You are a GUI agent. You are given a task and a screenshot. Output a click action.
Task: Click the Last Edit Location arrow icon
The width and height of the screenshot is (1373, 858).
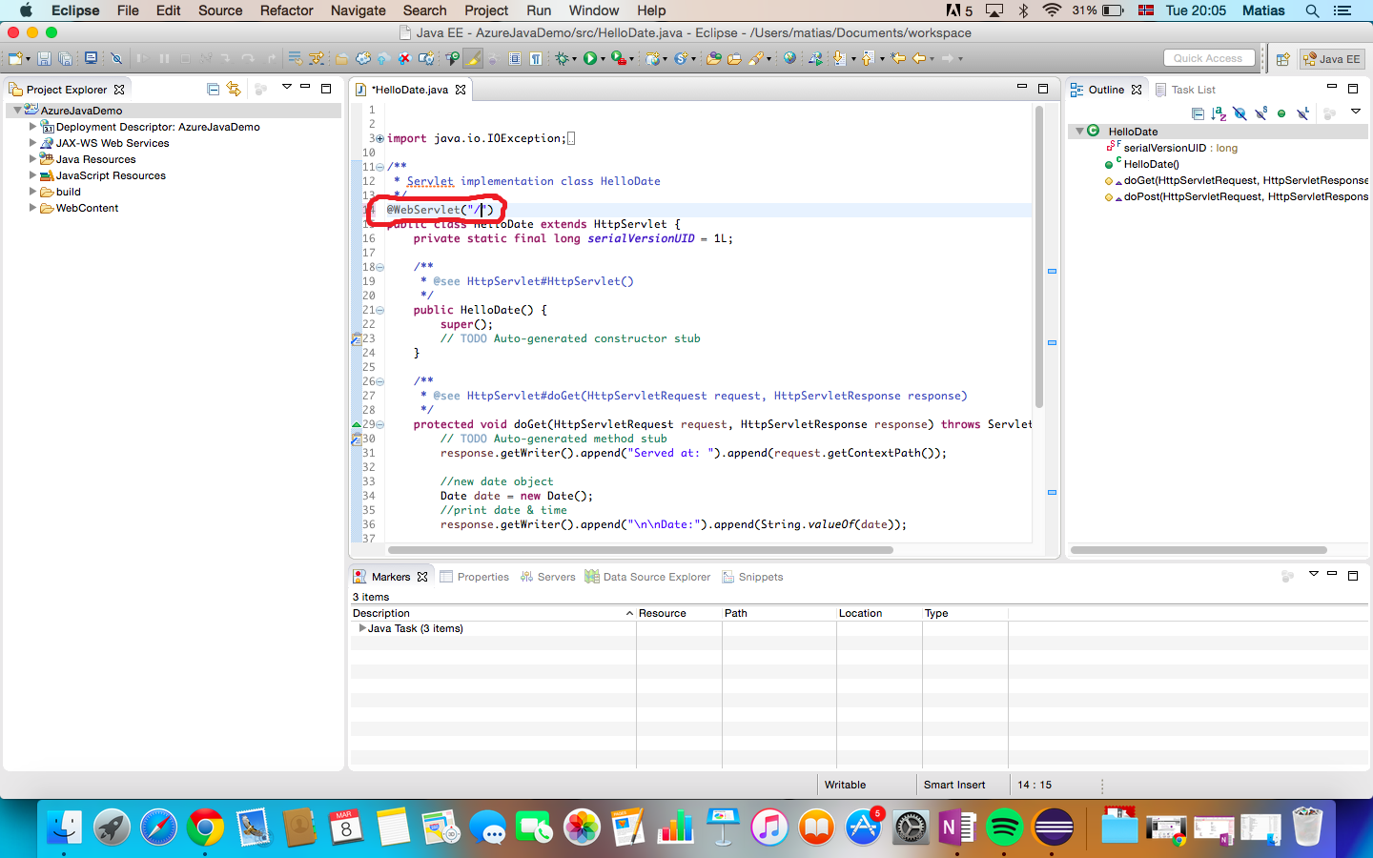(x=898, y=58)
